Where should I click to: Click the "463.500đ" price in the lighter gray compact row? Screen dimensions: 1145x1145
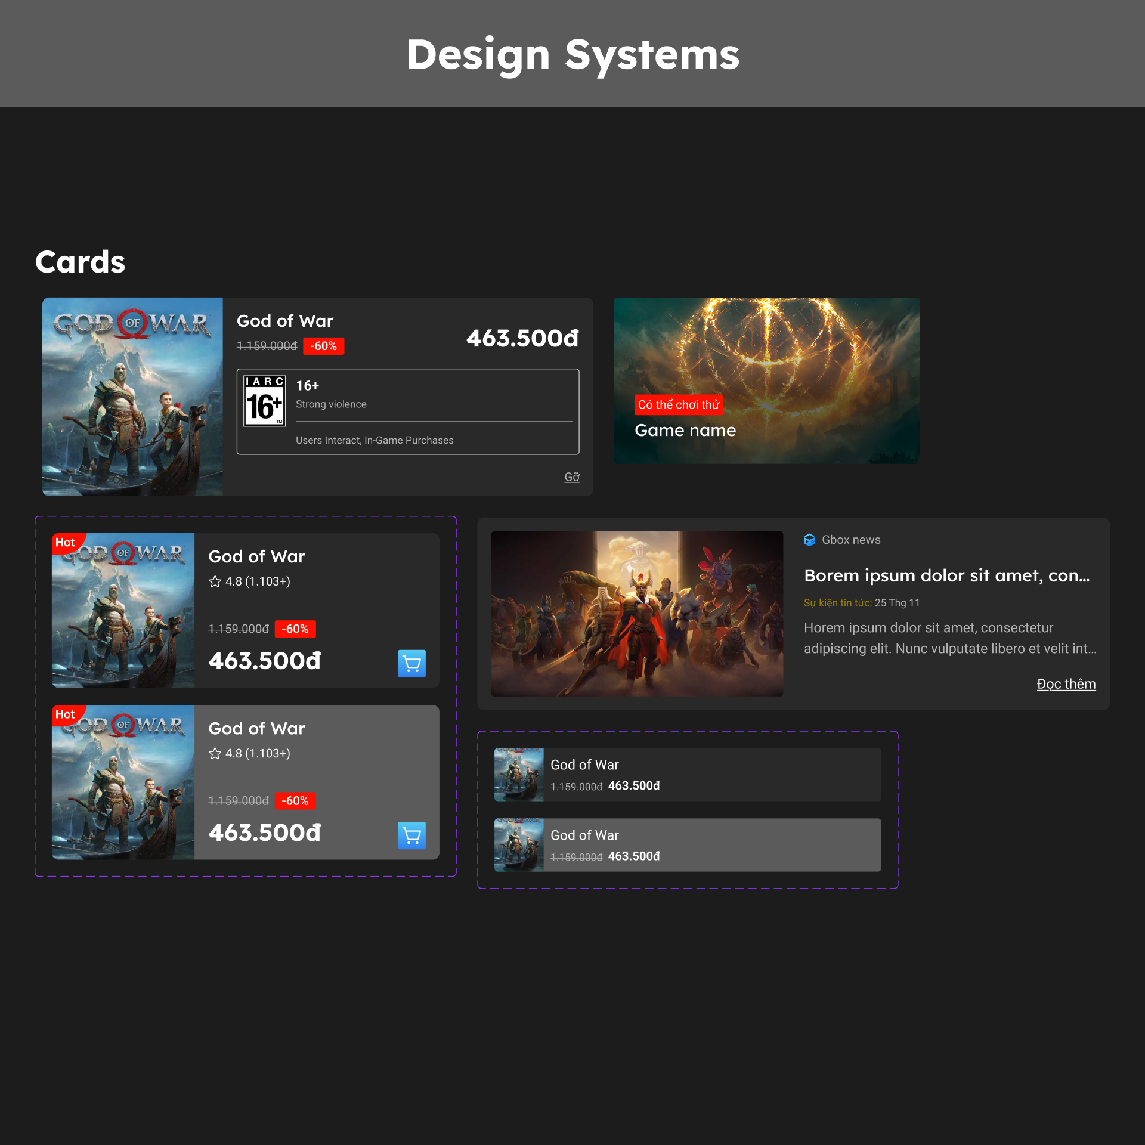point(634,856)
